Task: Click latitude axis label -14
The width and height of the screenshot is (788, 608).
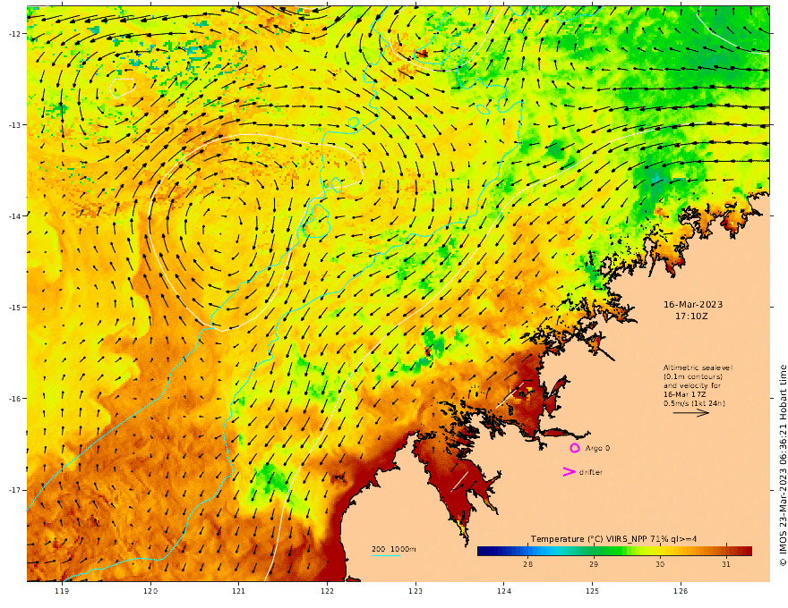Action: pos(14,215)
